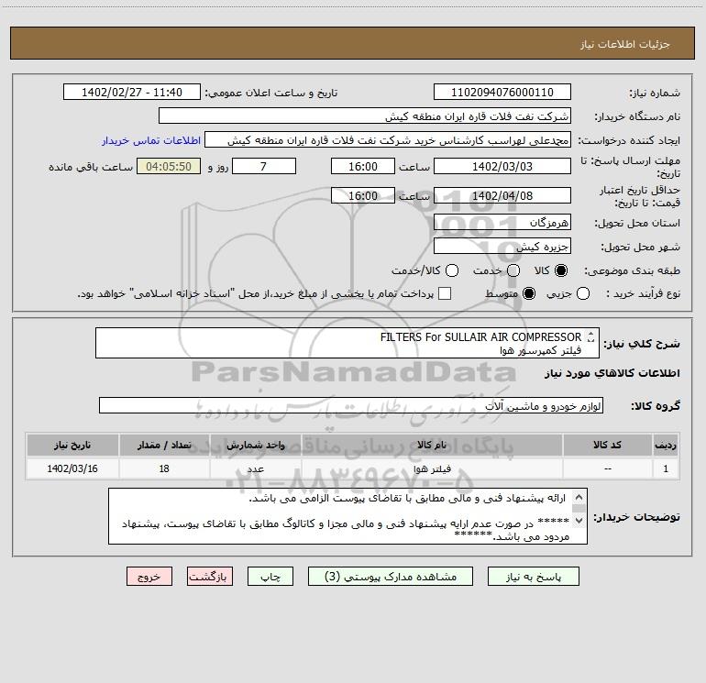The height and width of the screenshot is (683, 706).
Task: Click the validity hour 16:00 field beside 1402/04/08
Action: [x=363, y=195]
